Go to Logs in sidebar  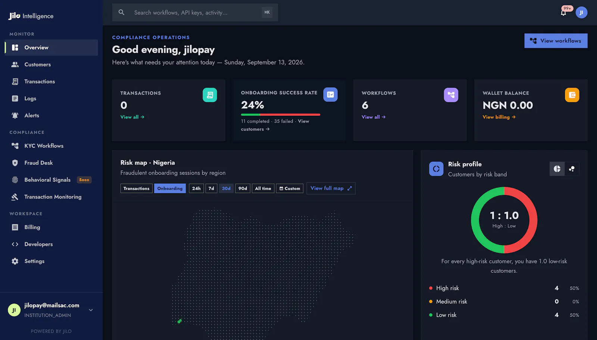(x=51, y=99)
